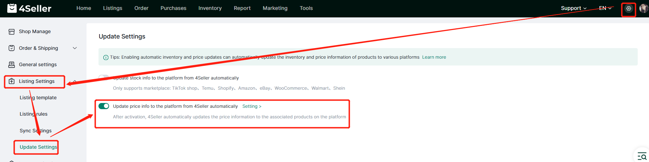The height and width of the screenshot is (162, 649).
Task: Open settings via the gear icon
Action: click(628, 9)
